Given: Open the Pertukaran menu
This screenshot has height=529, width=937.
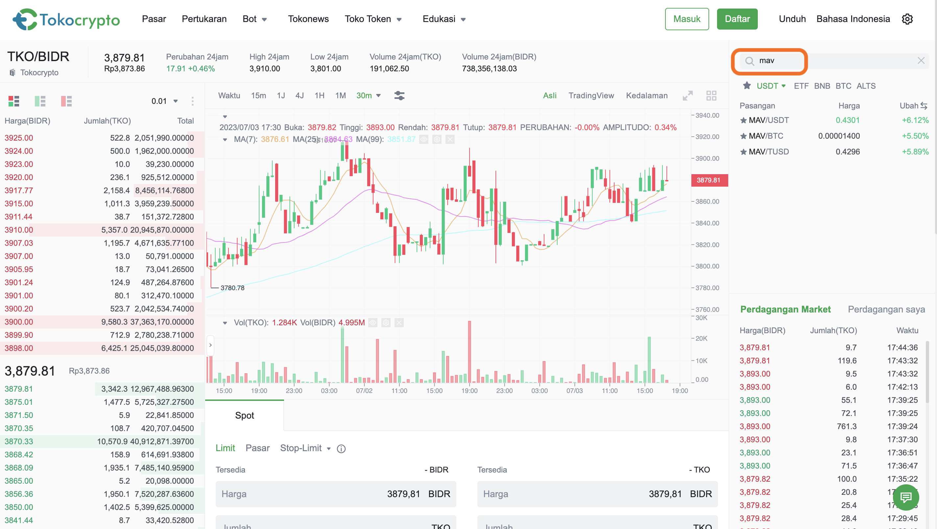Looking at the screenshot, I should pyautogui.click(x=204, y=19).
